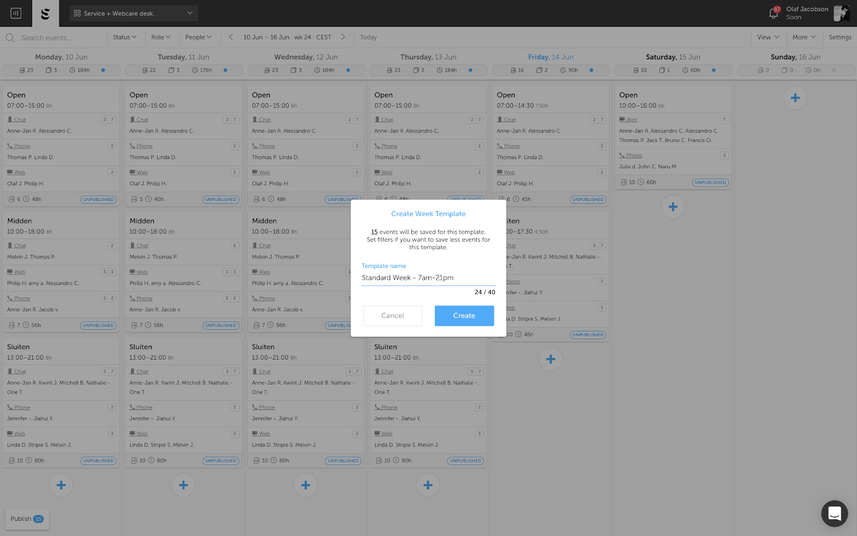The image size is (857, 536).
Task: Click the CEST timezone label
Action: [324, 37]
